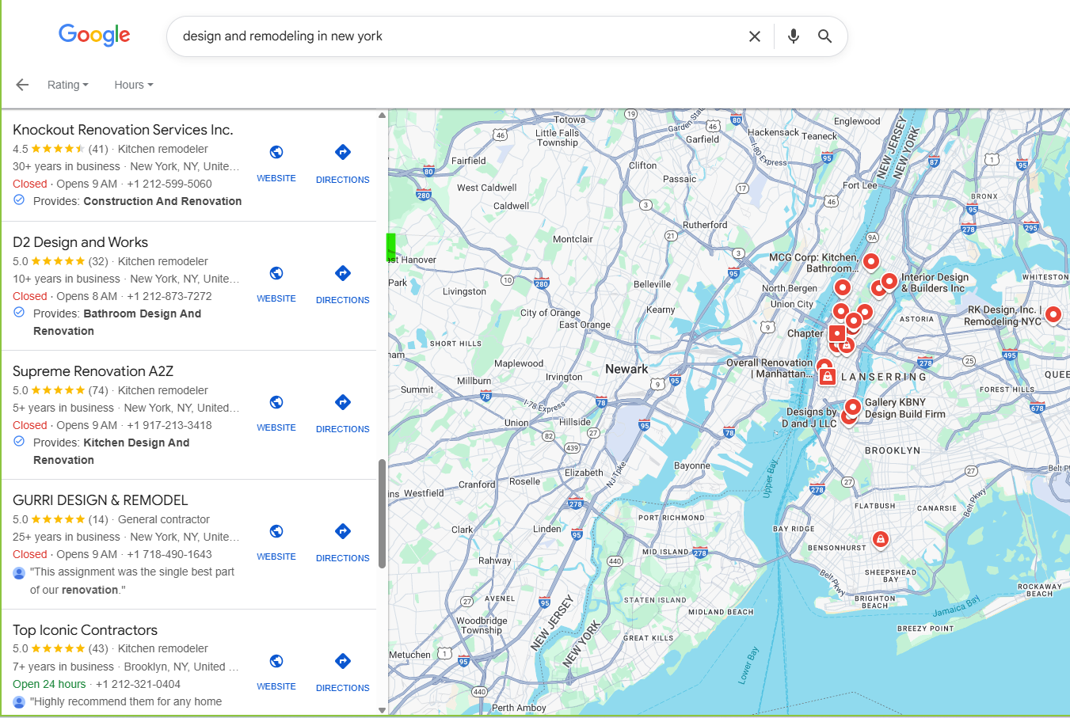Click the Kitchen Design And Renovation text

click(x=112, y=451)
